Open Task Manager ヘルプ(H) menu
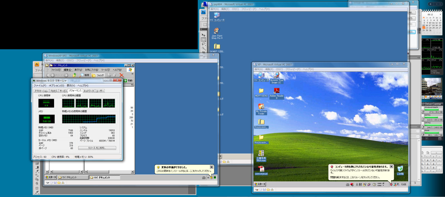This screenshot has width=445, height=197. (83, 86)
